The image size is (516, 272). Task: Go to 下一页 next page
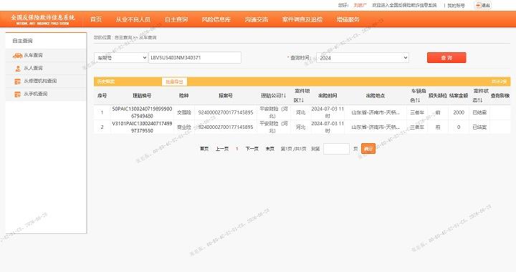252,149
